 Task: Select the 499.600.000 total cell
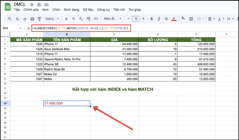click(196, 64)
